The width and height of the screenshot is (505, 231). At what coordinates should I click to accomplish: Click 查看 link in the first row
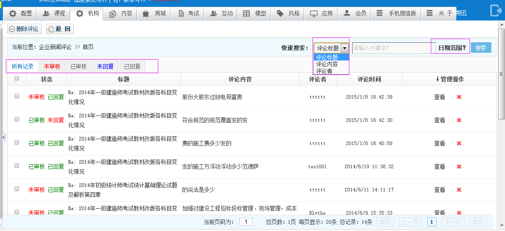click(x=439, y=97)
